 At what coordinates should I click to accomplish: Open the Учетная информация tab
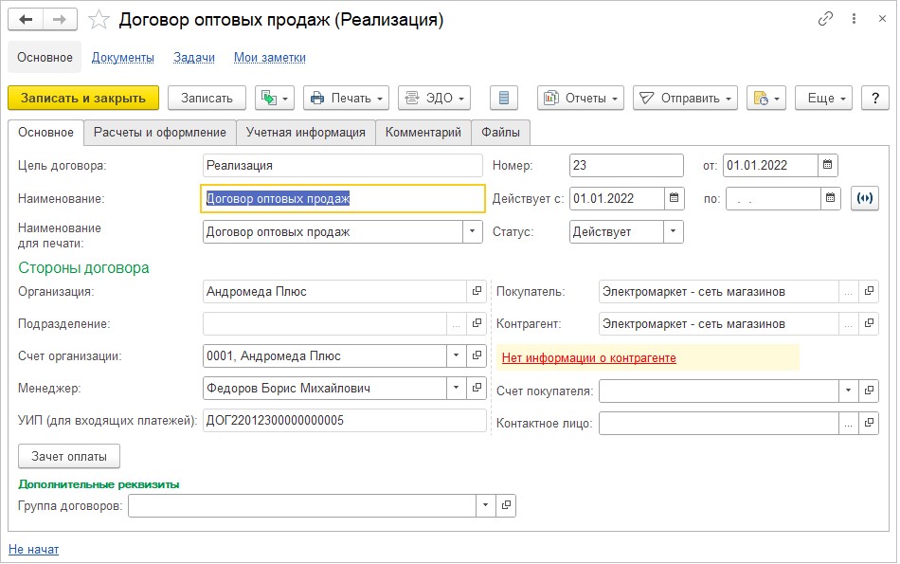305,133
